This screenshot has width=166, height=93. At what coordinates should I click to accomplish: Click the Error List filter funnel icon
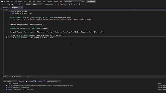(x=45, y=81)
